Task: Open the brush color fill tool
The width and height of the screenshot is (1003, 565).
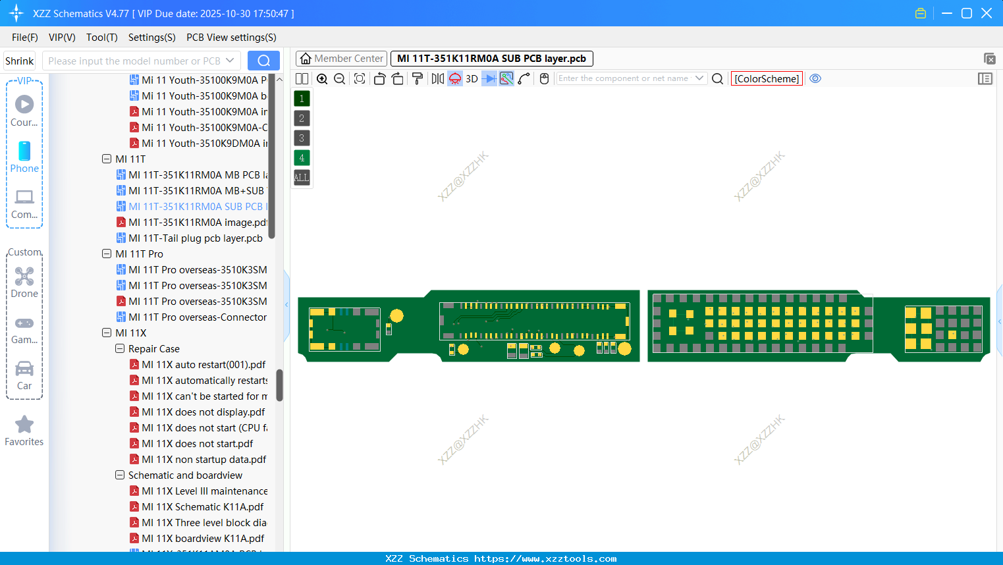Action: pos(417,78)
